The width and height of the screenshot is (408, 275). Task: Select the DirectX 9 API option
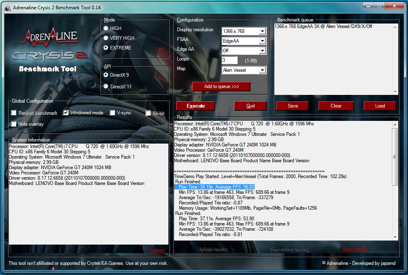[106, 75]
